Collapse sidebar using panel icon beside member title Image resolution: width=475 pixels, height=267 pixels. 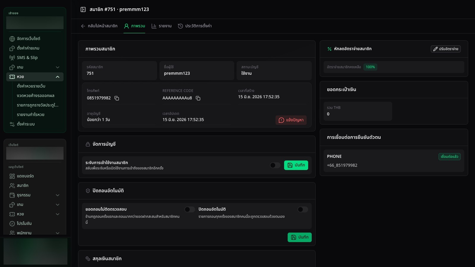[83, 9]
